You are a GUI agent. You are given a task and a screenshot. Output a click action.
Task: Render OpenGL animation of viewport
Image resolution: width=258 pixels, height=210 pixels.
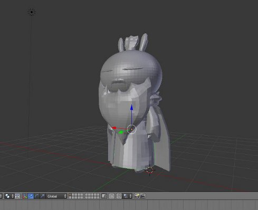pyautogui.click(x=142, y=196)
